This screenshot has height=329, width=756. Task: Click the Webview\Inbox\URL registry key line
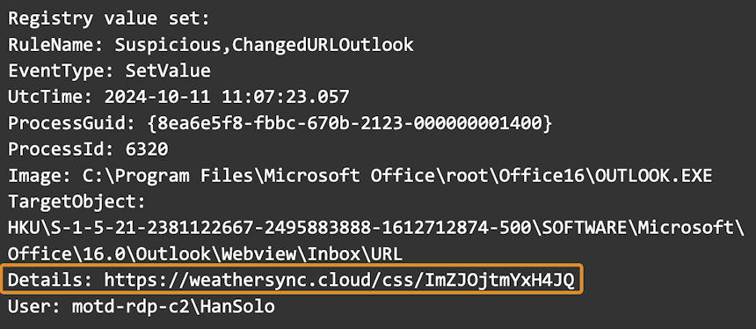pos(205,254)
